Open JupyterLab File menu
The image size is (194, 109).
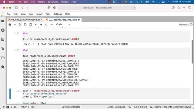point(9,14)
